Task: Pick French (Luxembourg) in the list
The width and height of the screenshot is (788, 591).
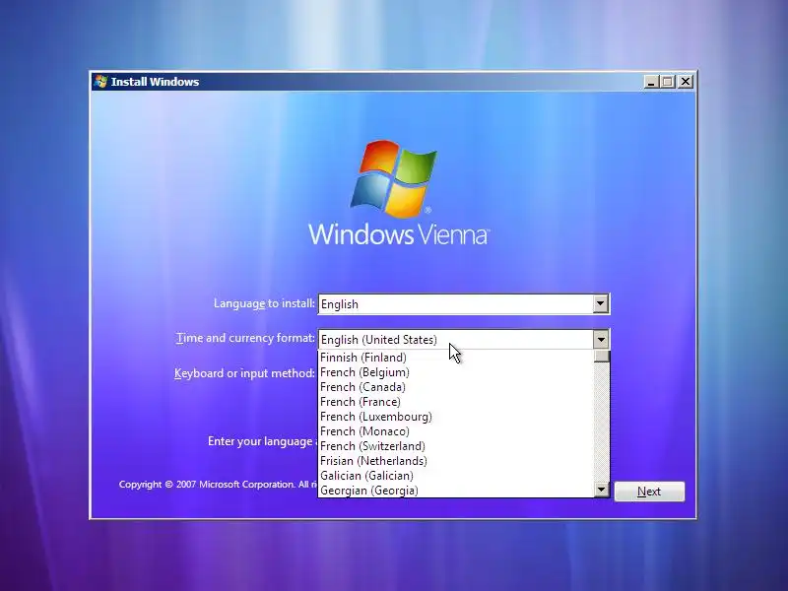Action: pyautogui.click(x=456, y=417)
